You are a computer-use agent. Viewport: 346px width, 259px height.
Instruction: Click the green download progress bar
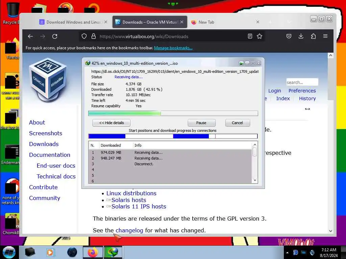(173, 113)
